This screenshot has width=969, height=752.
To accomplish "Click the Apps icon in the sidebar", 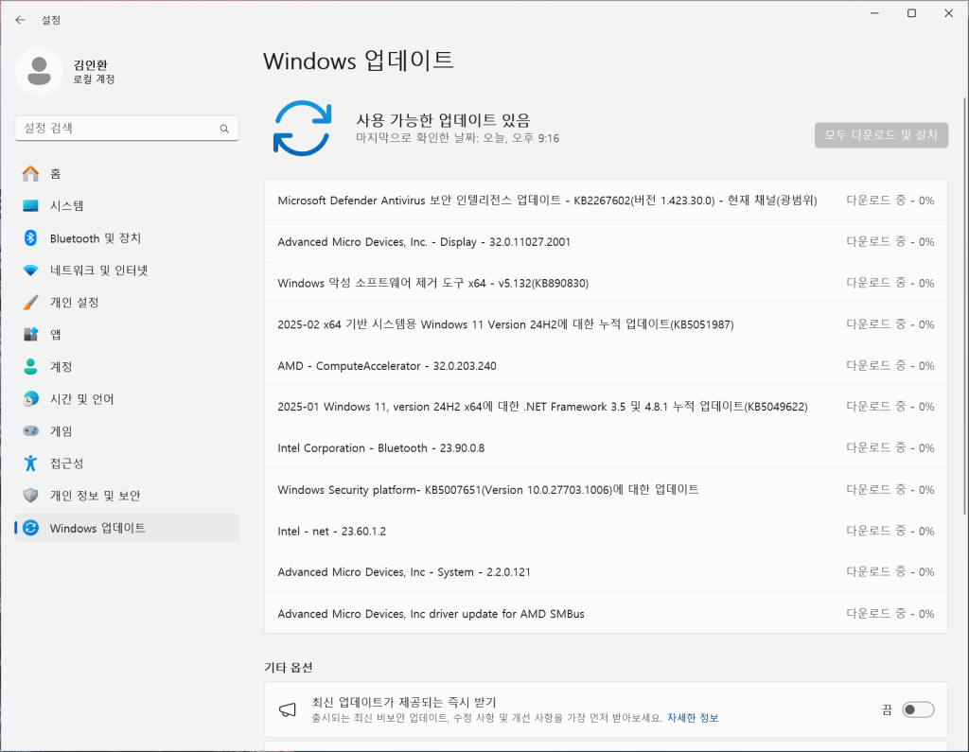I will [x=30, y=334].
